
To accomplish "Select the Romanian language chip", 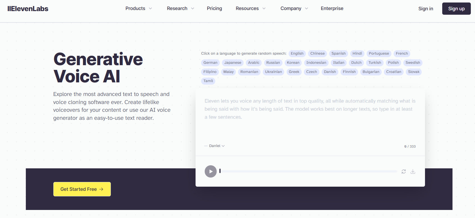I will pyautogui.click(x=249, y=72).
